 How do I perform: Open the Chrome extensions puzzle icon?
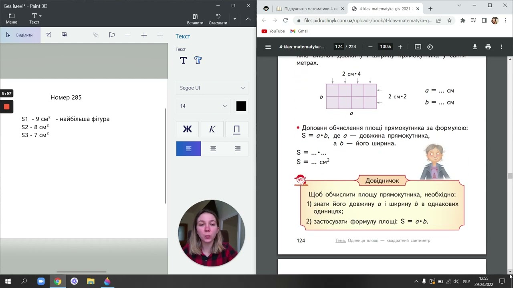463,20
